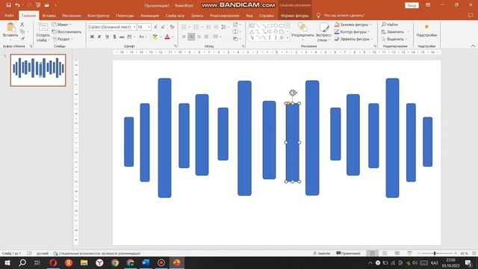478x269 pixels.
Task: Open the Экспресс-стили quick styles gallery
Action: coord(323,31)
